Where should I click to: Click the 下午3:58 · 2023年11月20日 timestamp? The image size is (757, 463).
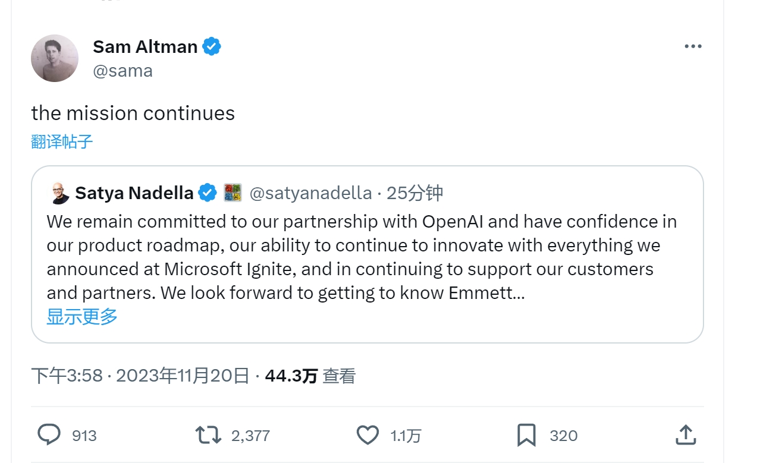140,376
